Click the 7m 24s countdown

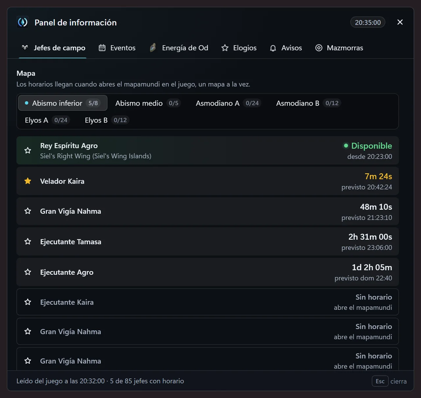click(x=378, y=176)
